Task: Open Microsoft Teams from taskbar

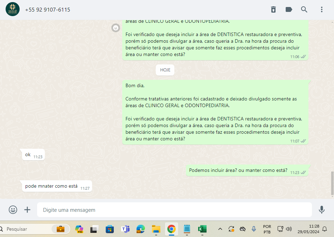Action: [125, 229]
